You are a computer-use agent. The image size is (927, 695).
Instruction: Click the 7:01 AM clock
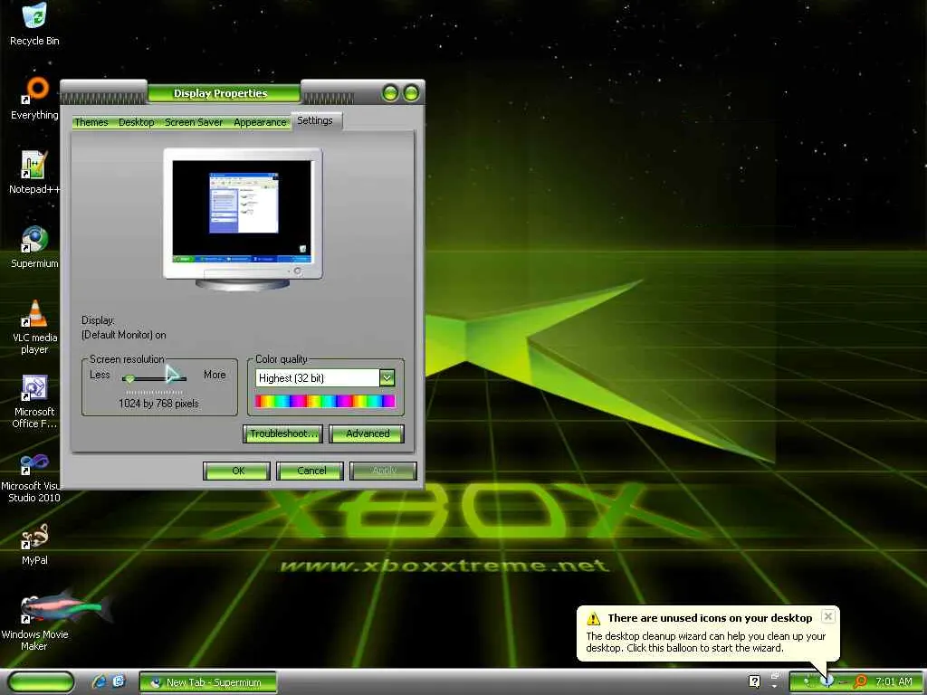[894, 682]
